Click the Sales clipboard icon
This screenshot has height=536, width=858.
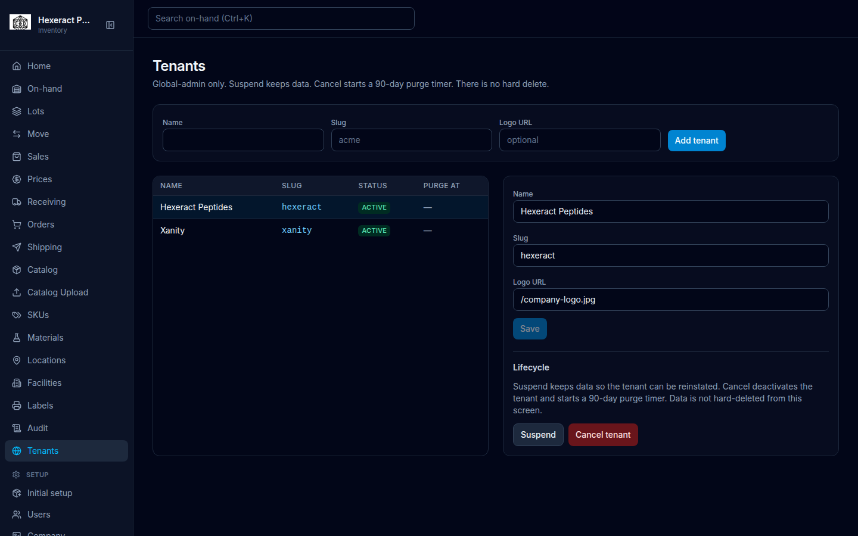point(17,157)
